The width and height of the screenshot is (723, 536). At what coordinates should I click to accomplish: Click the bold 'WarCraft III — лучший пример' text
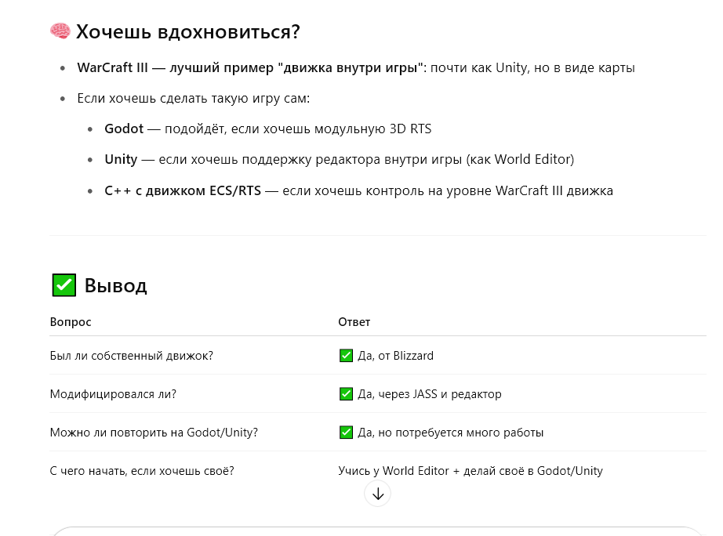tap(175, 67)
